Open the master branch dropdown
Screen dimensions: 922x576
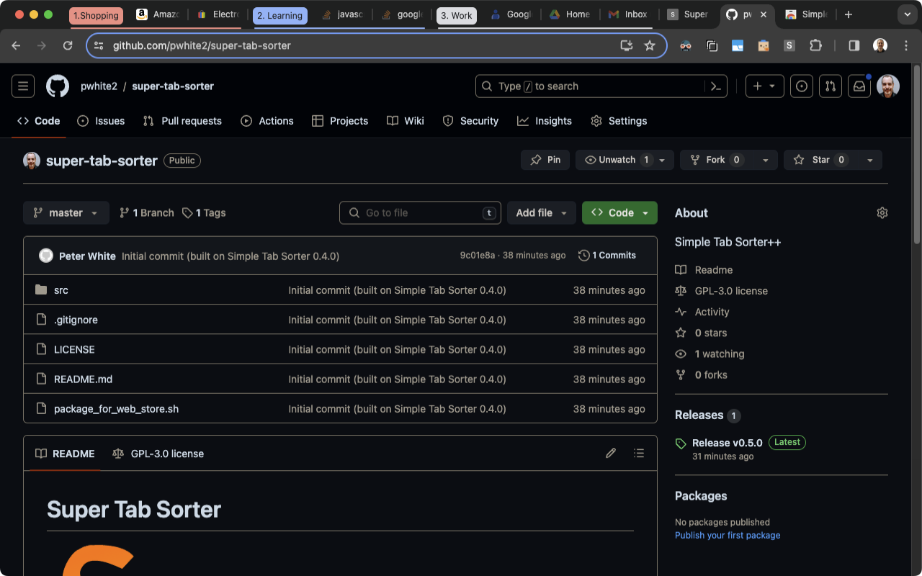coord(66,212)
